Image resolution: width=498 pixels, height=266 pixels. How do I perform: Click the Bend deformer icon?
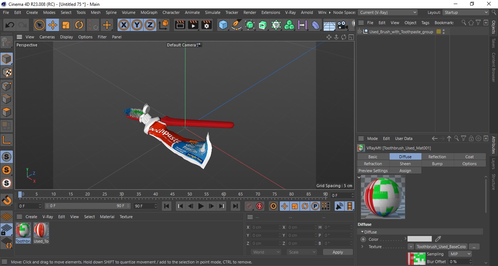pyautogui.click(x=316, y=25)
